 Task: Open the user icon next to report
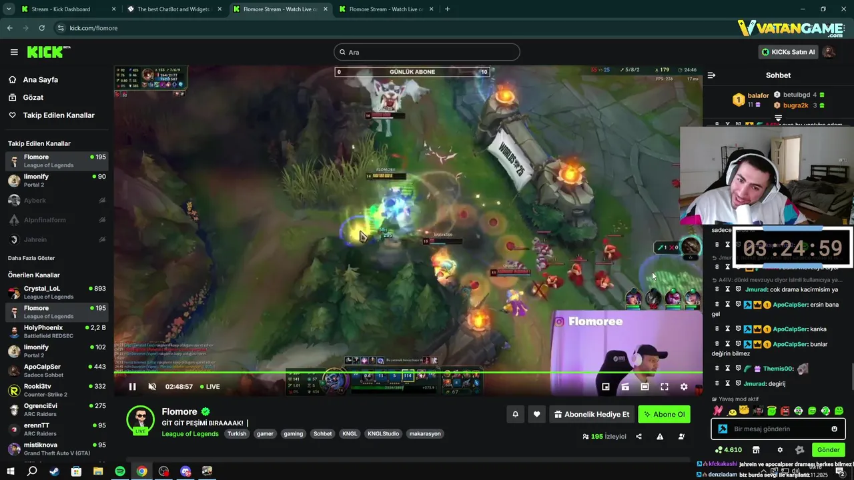pos(681,437)
